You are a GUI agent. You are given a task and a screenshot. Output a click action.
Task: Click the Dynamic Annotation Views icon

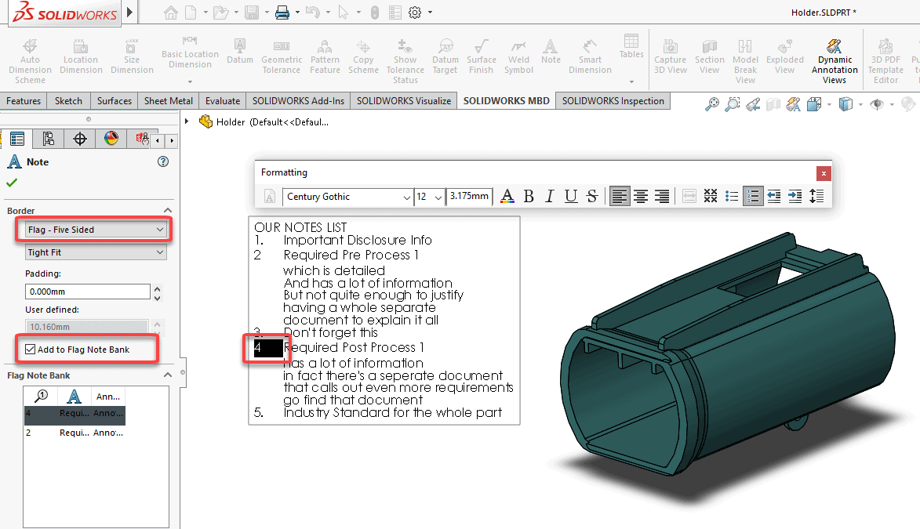[x=834, y=46]
